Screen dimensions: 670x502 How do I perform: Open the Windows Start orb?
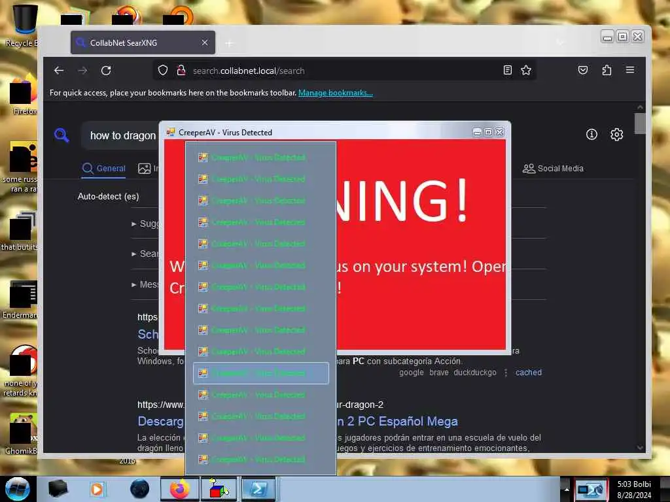(x=18, y=489)
